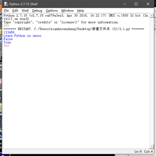Open the Debug menu
The image size is (156, 156).
tap(37, 11)
